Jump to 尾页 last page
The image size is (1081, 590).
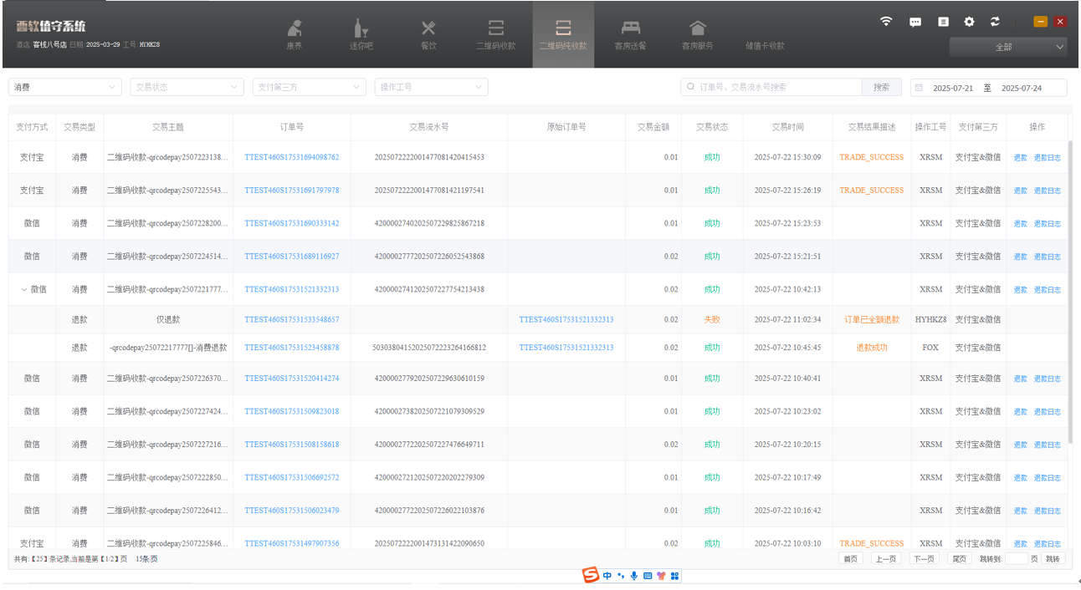point(960,559)
